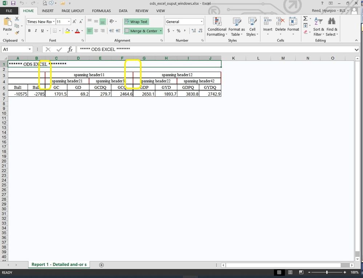
Task: Switch to Normal view icon in status bar
Action: 279,273
